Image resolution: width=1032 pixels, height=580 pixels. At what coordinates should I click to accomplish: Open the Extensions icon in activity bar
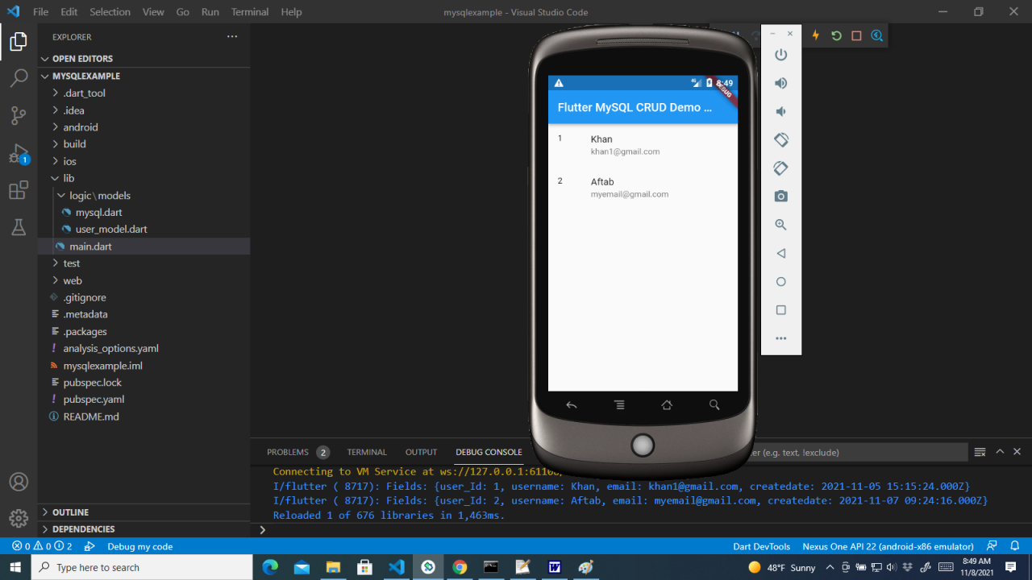point(18,190)
